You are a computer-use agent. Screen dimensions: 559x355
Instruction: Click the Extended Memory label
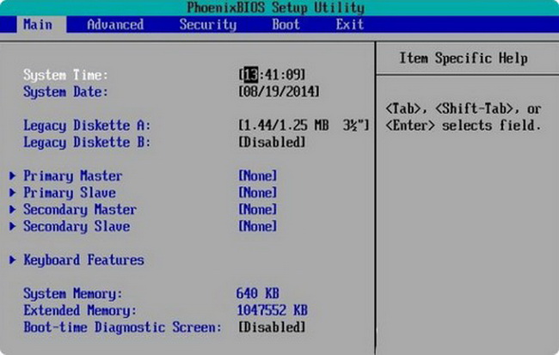(80, 310)
